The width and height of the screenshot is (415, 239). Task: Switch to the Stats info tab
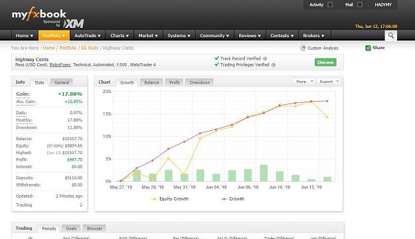click(x=39, y=82)
